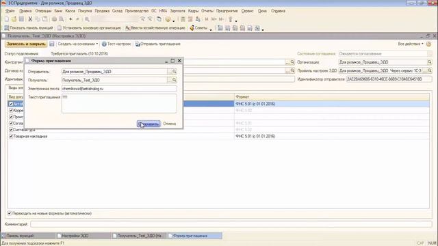Click Отправить button in invitation form
This screenshot has width=438, height=246.
(x=149, y=124)
